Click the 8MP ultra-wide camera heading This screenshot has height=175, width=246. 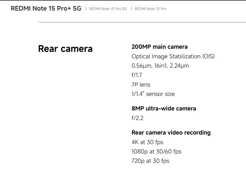coord(164,109)
